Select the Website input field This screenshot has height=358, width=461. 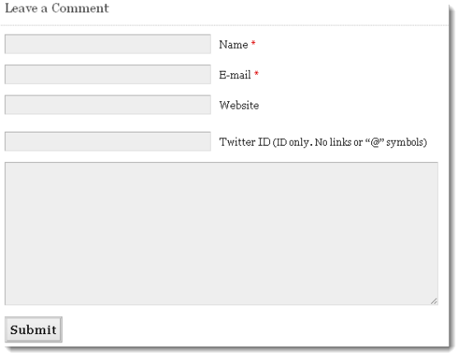point(108,105)
